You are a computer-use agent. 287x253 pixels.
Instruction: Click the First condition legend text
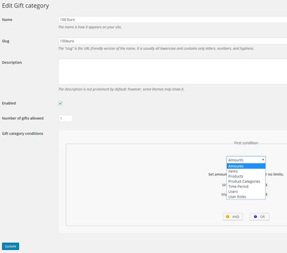[246, 143]
